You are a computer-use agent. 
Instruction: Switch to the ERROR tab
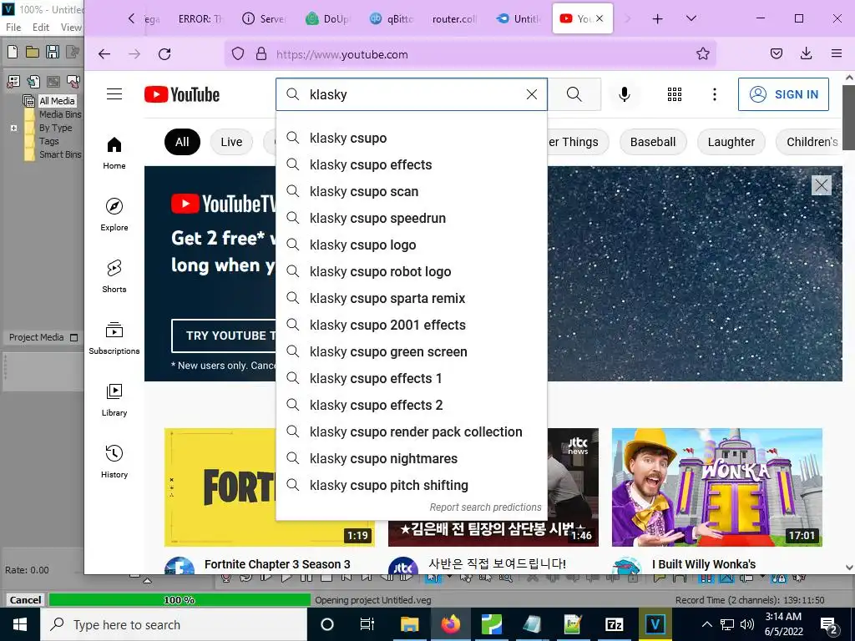coord(200,18)
